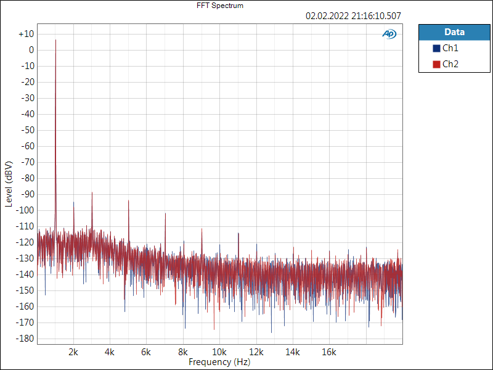Click the Level (dBV) axis title
This screenshot has height=370, width=493.
tap(9, 183)
